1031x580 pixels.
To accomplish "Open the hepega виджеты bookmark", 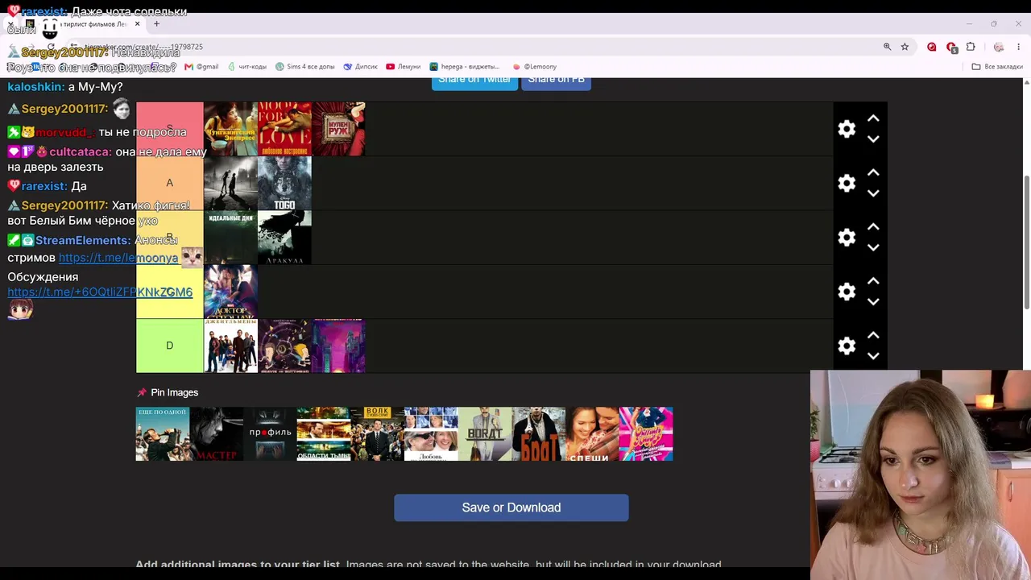I will coord(465,67).
